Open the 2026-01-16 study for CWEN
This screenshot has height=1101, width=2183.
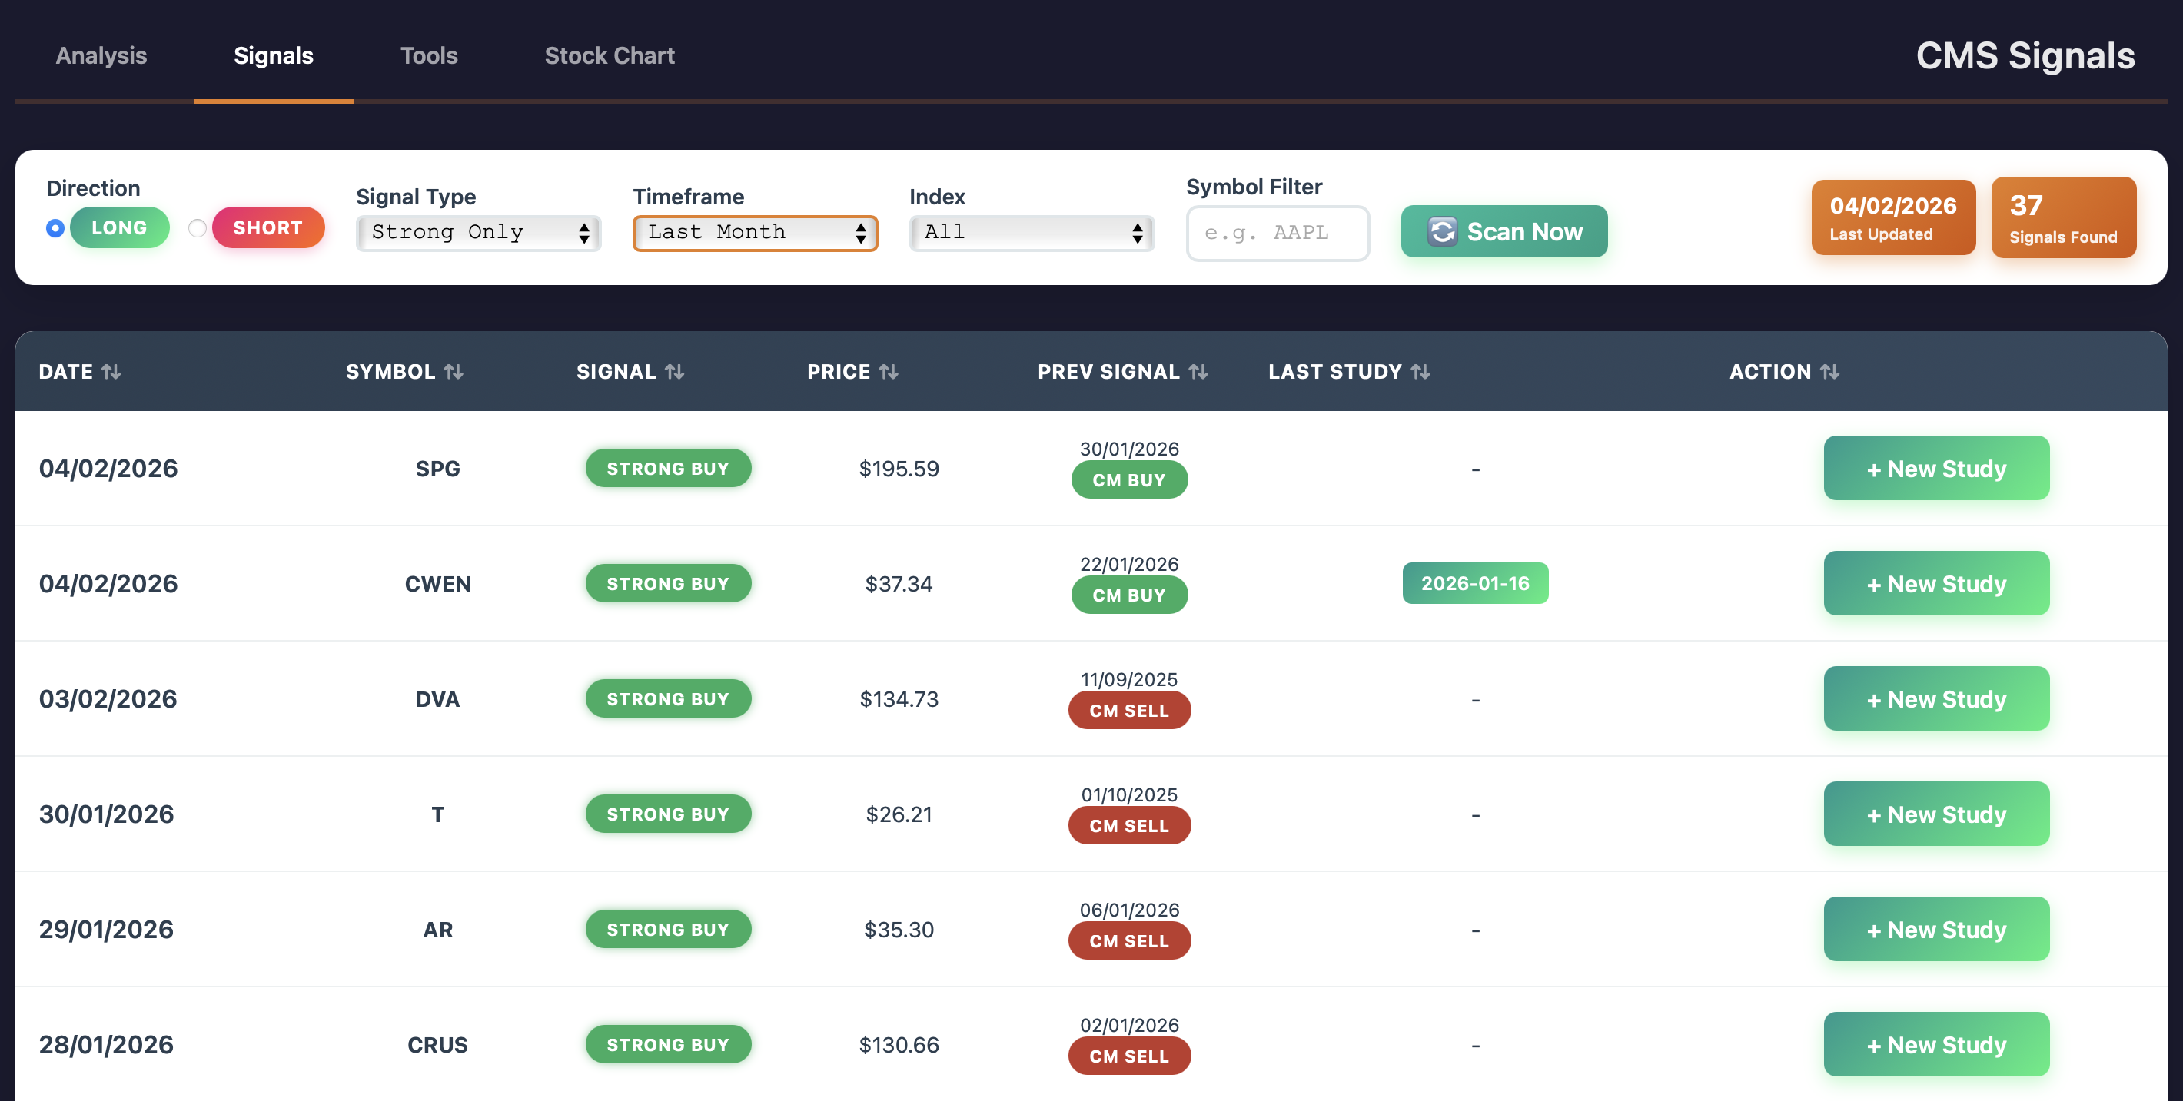1474,583
